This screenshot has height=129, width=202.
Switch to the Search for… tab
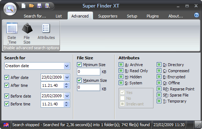[35, 16]
